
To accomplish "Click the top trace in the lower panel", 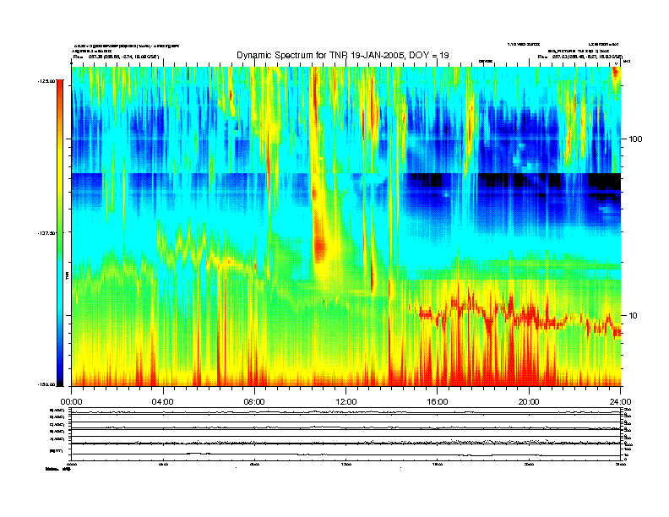I will 345,412.
